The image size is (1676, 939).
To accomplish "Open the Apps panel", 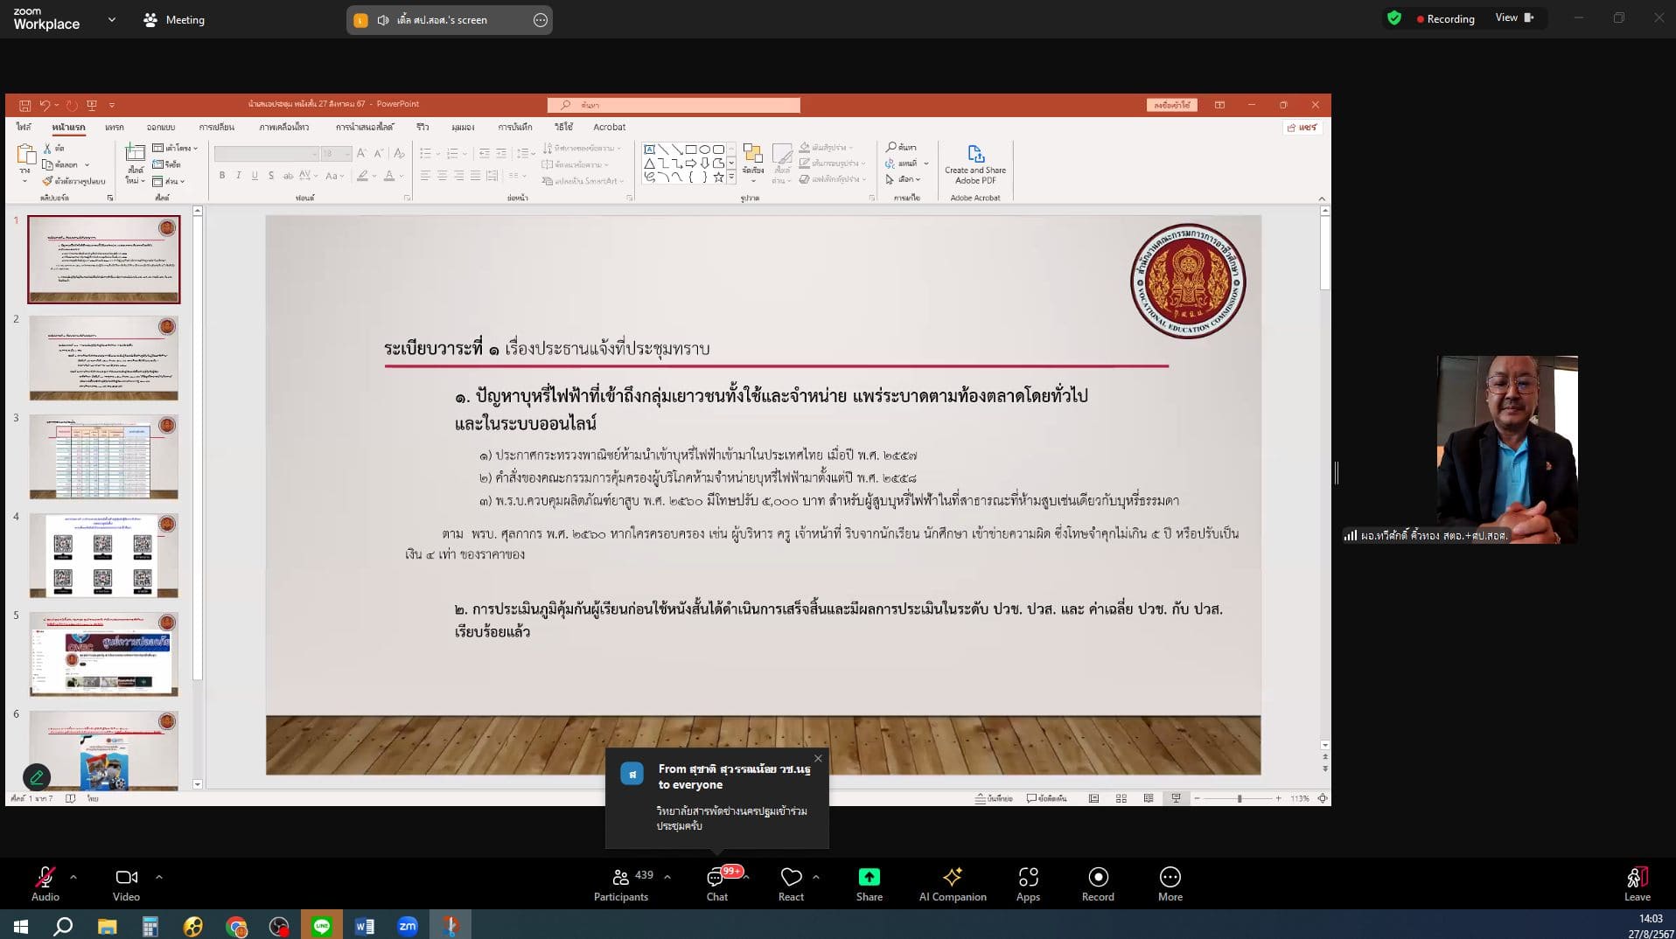I will tap(1028, 878).
